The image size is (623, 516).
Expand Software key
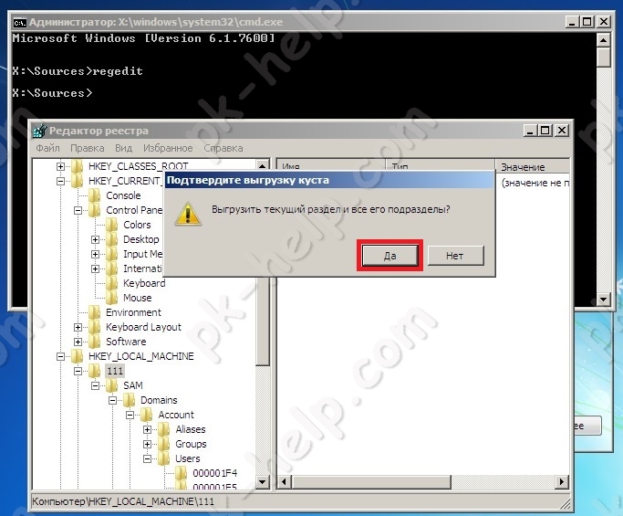(x=78, y=342)
